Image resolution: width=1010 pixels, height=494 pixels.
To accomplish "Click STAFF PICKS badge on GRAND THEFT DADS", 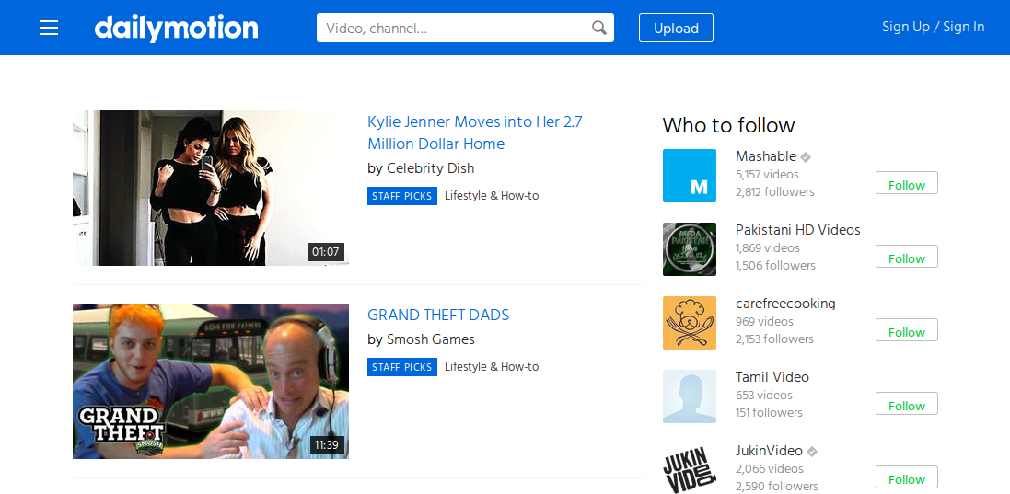I will (x=402, y=367).
